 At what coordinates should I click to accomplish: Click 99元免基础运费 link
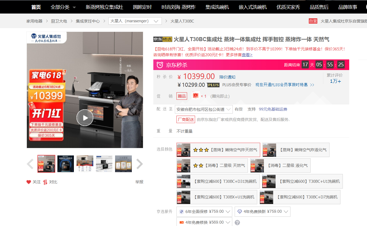click(273, 109)
